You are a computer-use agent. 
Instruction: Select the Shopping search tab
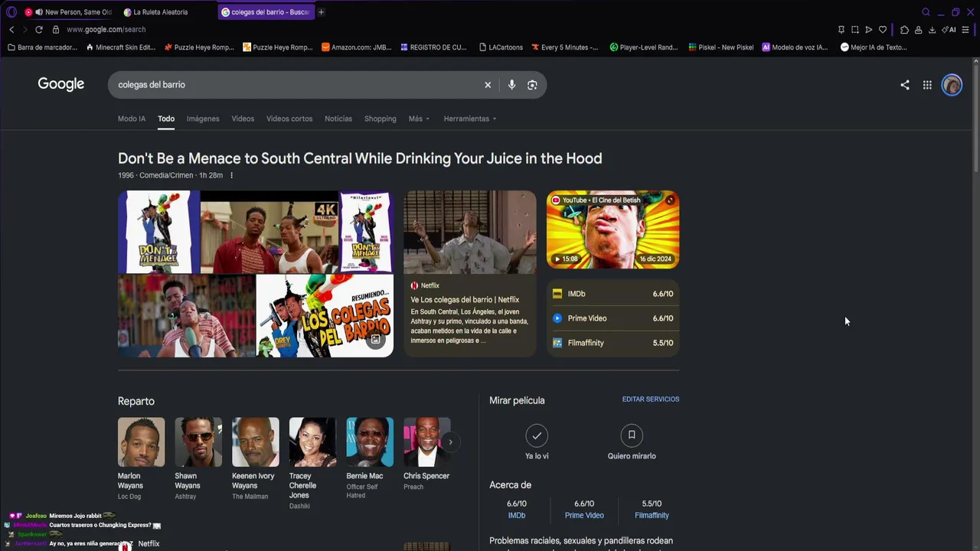[x=381, y=119]
